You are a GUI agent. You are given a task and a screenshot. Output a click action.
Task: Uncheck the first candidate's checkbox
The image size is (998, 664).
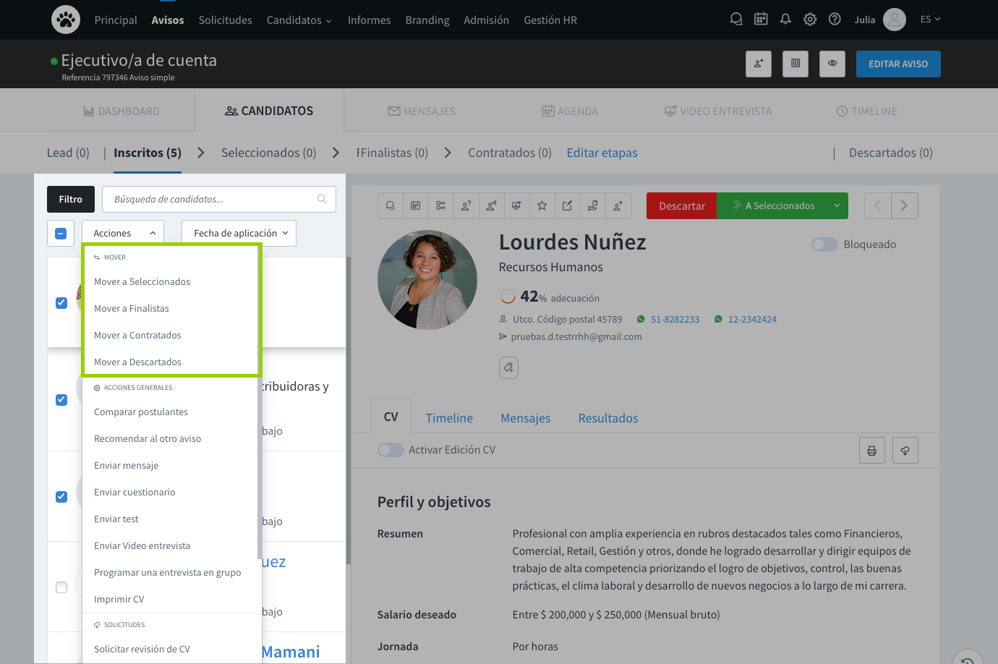pyautogui.click(x=61, y=303)
